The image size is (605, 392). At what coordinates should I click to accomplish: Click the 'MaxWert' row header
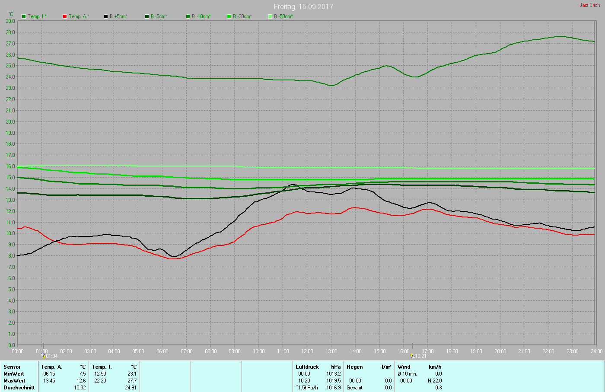point(14,381)
